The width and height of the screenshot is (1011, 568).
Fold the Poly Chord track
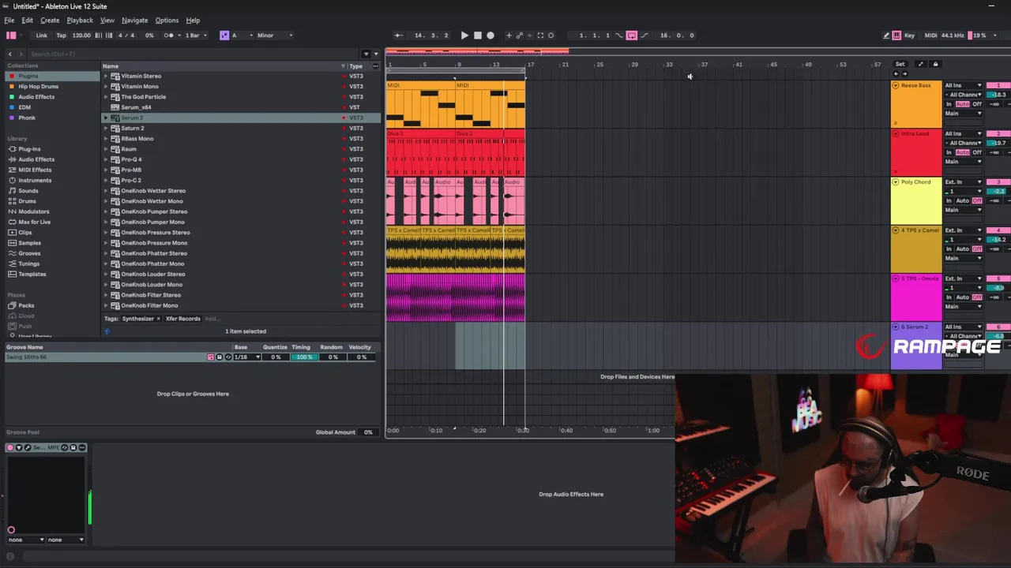tap(896, 182)
